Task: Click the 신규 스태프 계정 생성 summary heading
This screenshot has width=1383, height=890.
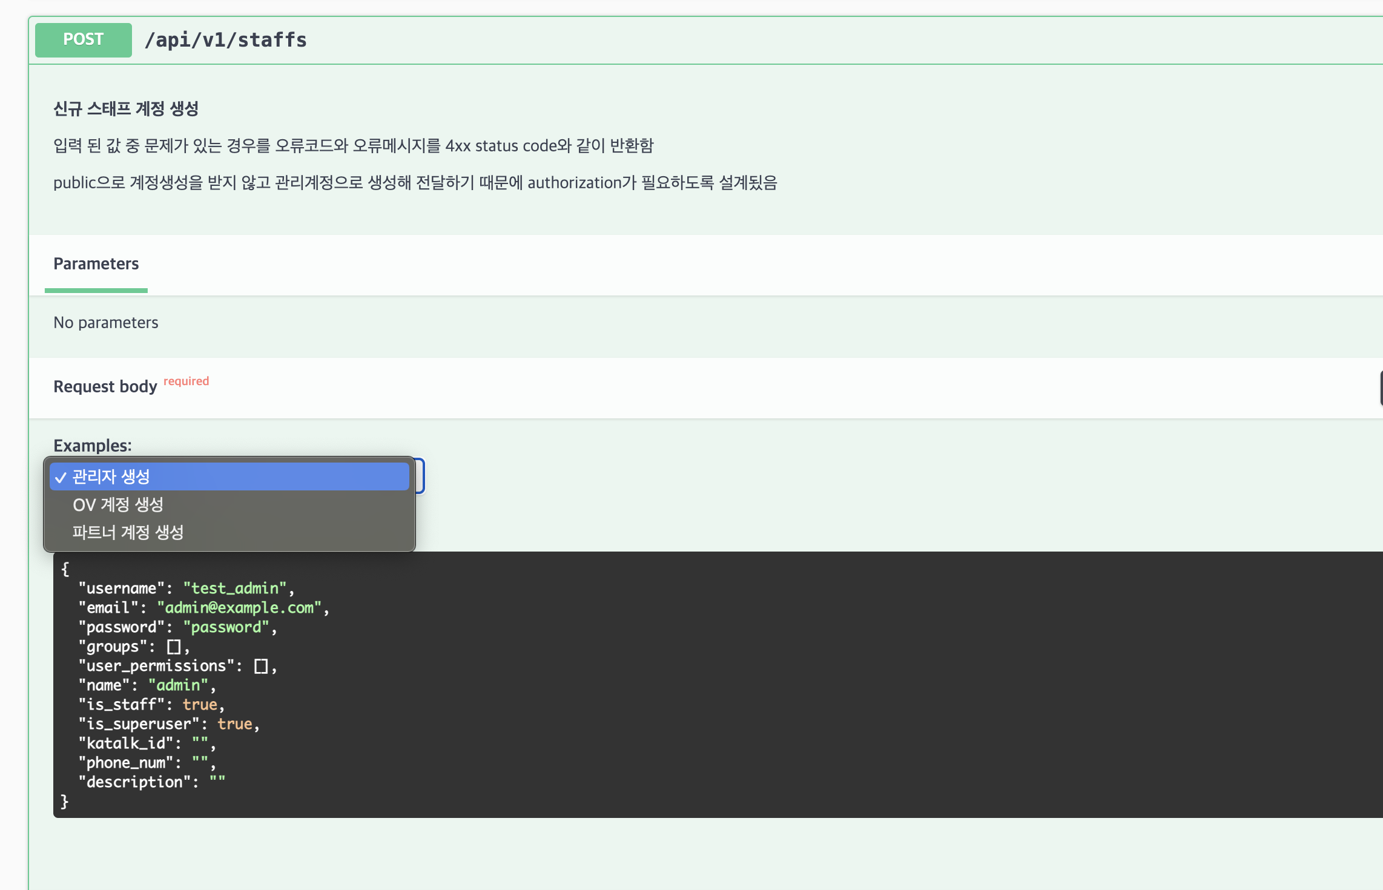Action: pos(126,109)
